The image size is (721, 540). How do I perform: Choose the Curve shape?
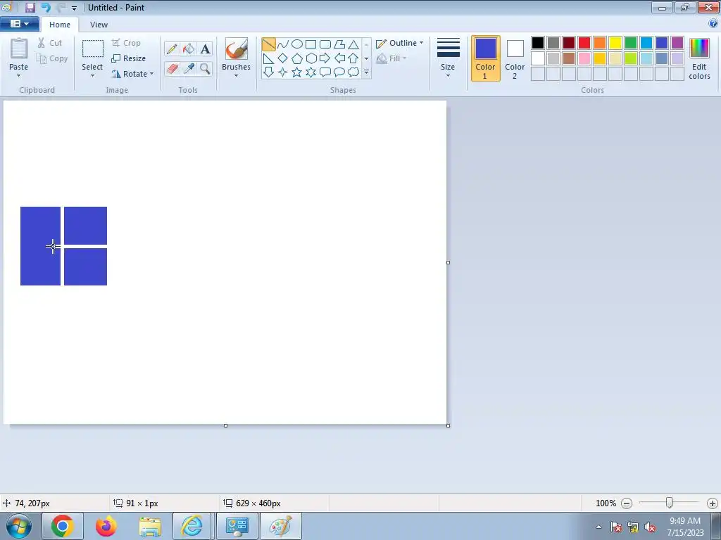(283, 44)
